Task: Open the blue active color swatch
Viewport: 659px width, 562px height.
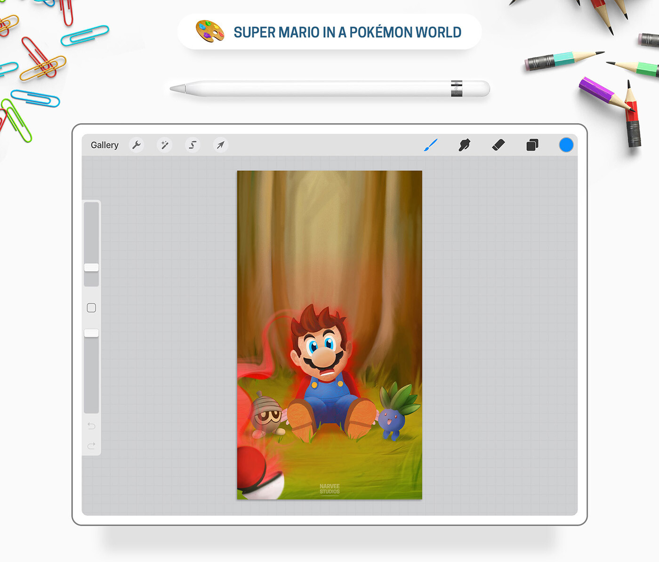Action: click(566, 145)
